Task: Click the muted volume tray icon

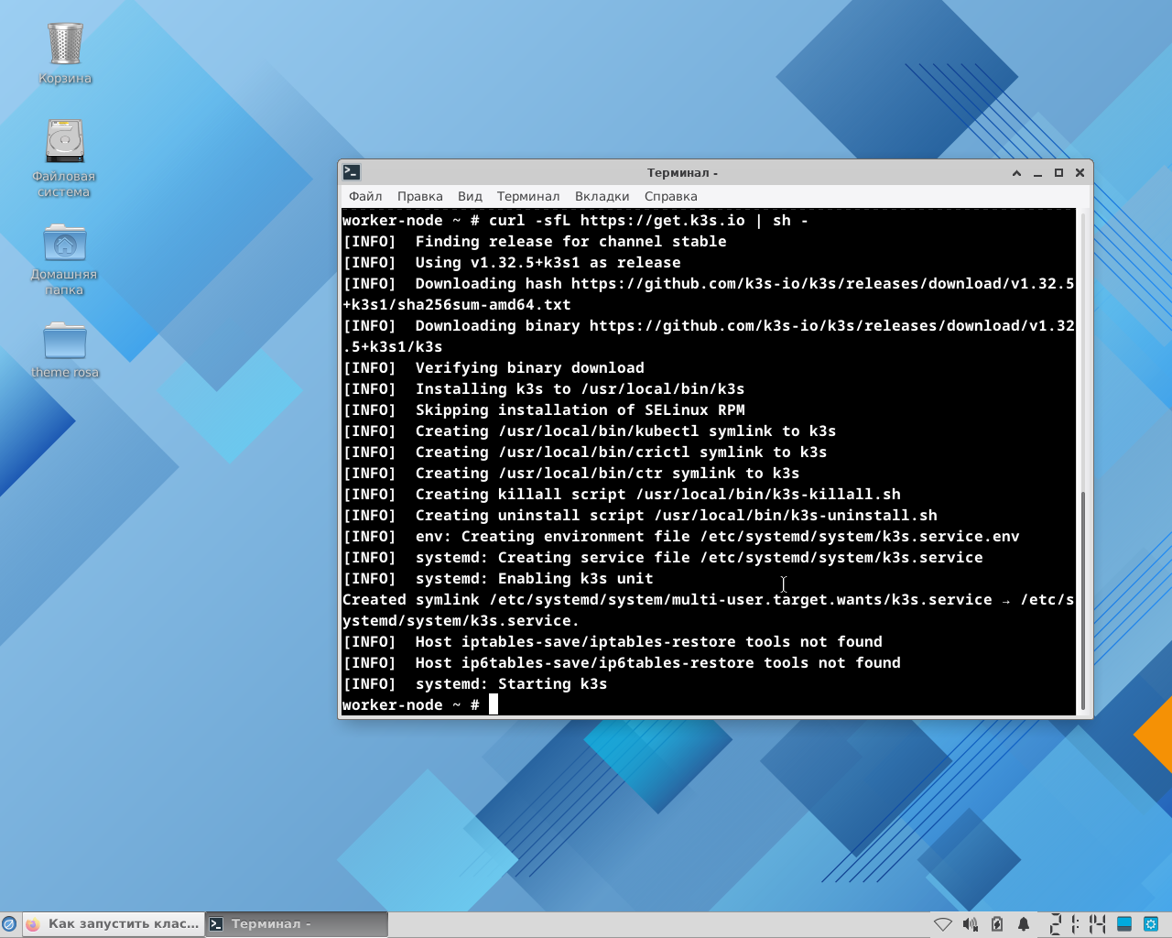Action: click(971, 924)
